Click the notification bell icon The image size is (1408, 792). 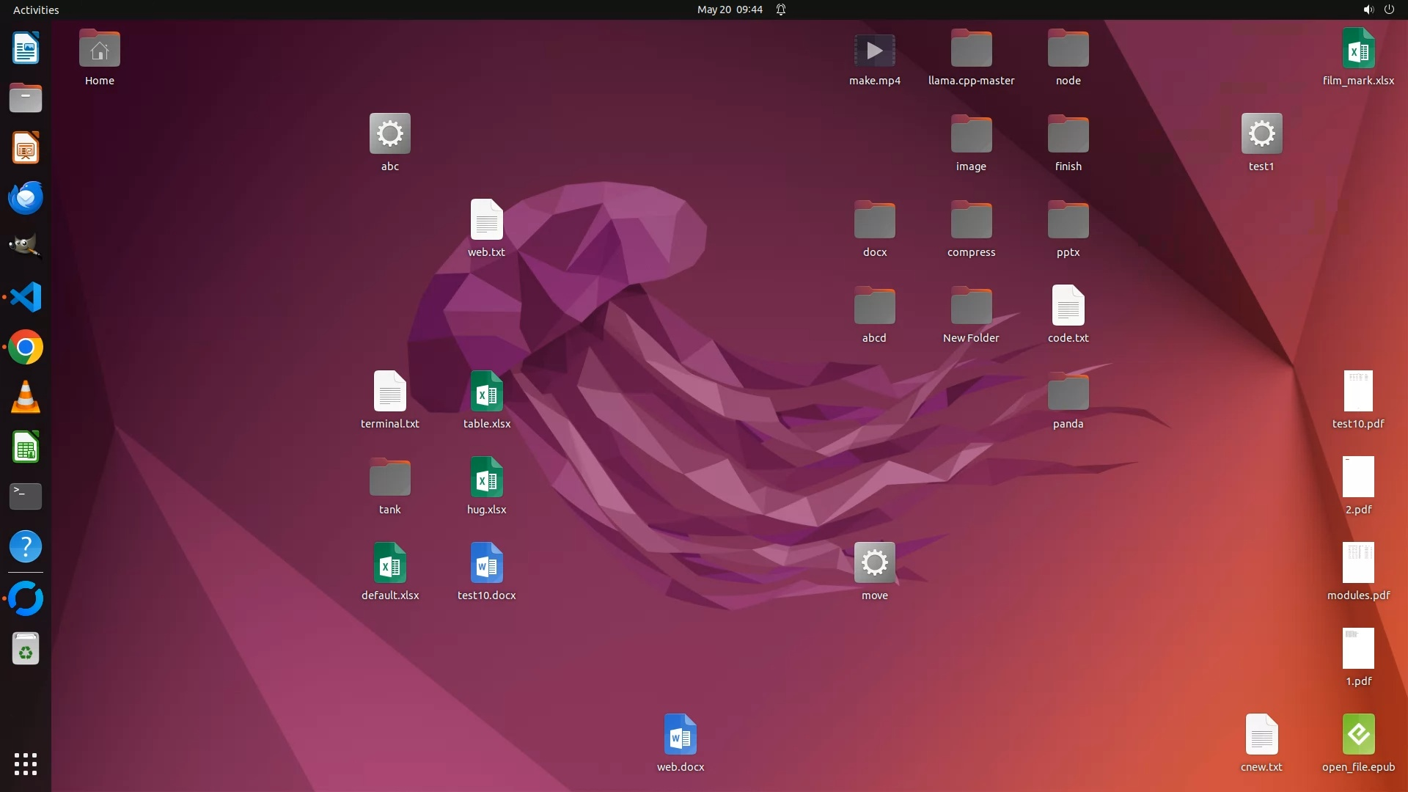781,10
